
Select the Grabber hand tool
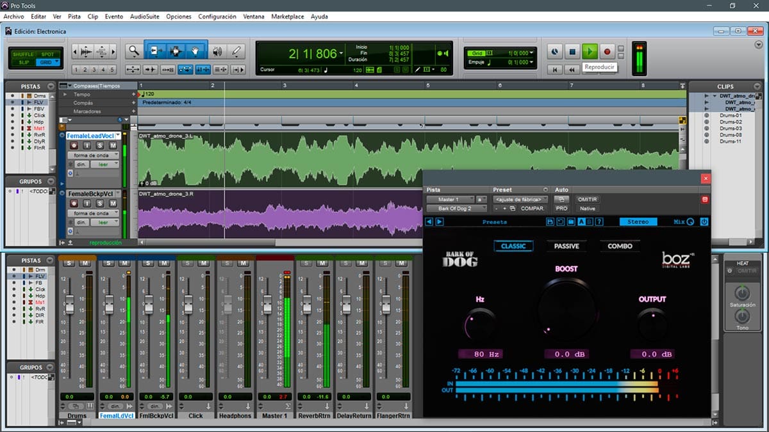196,51
